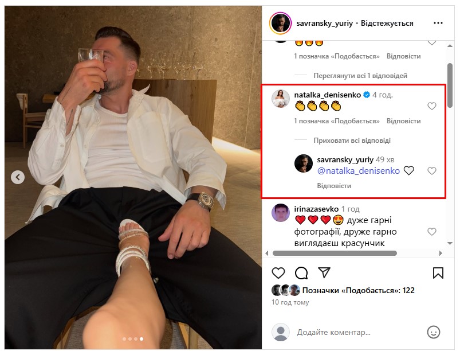The width and height of the screenshot is (460, 351).
Task: View the list of 122 likes
Action: point(358,291)
